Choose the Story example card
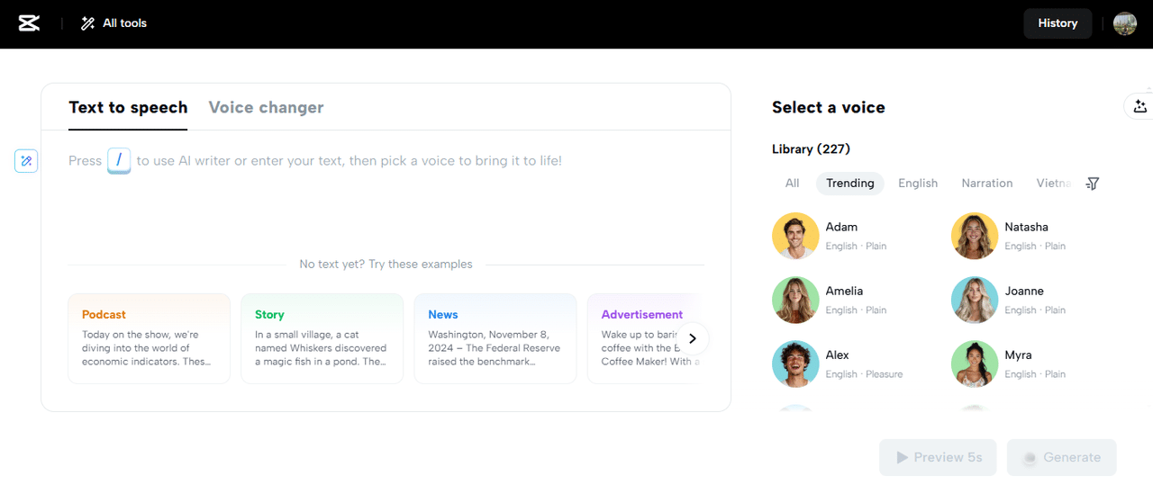Screen dimensions: 1153x503 click(322, 338)
